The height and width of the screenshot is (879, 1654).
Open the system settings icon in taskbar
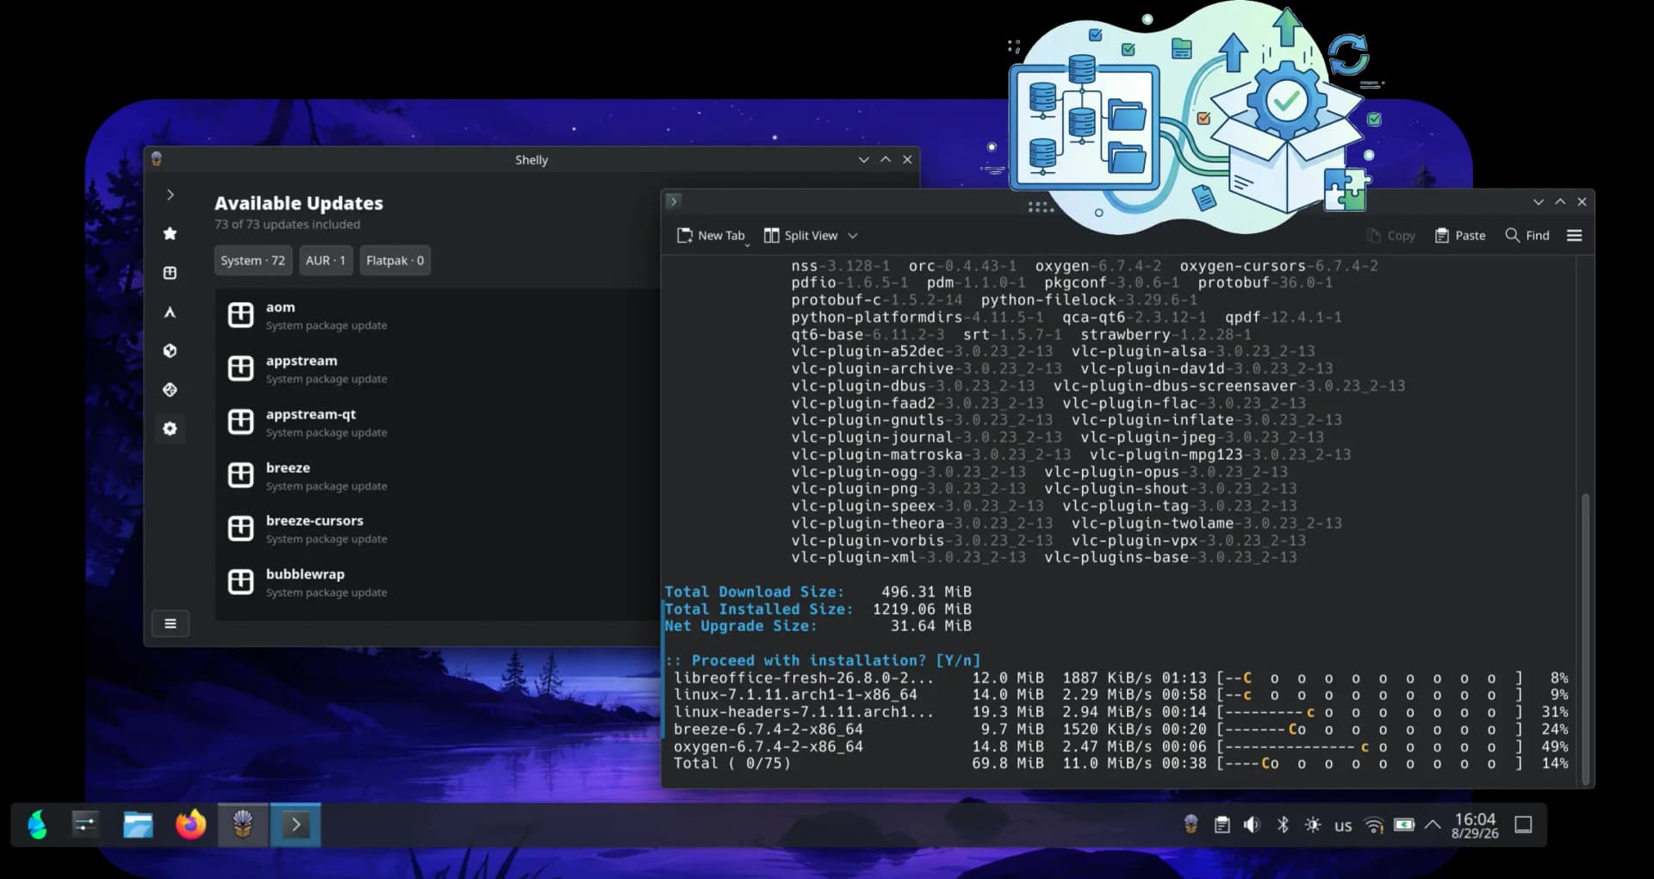tap(85, 825)
